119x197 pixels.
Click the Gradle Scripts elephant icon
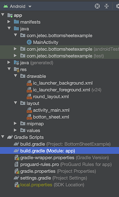(x=10, y=137)
